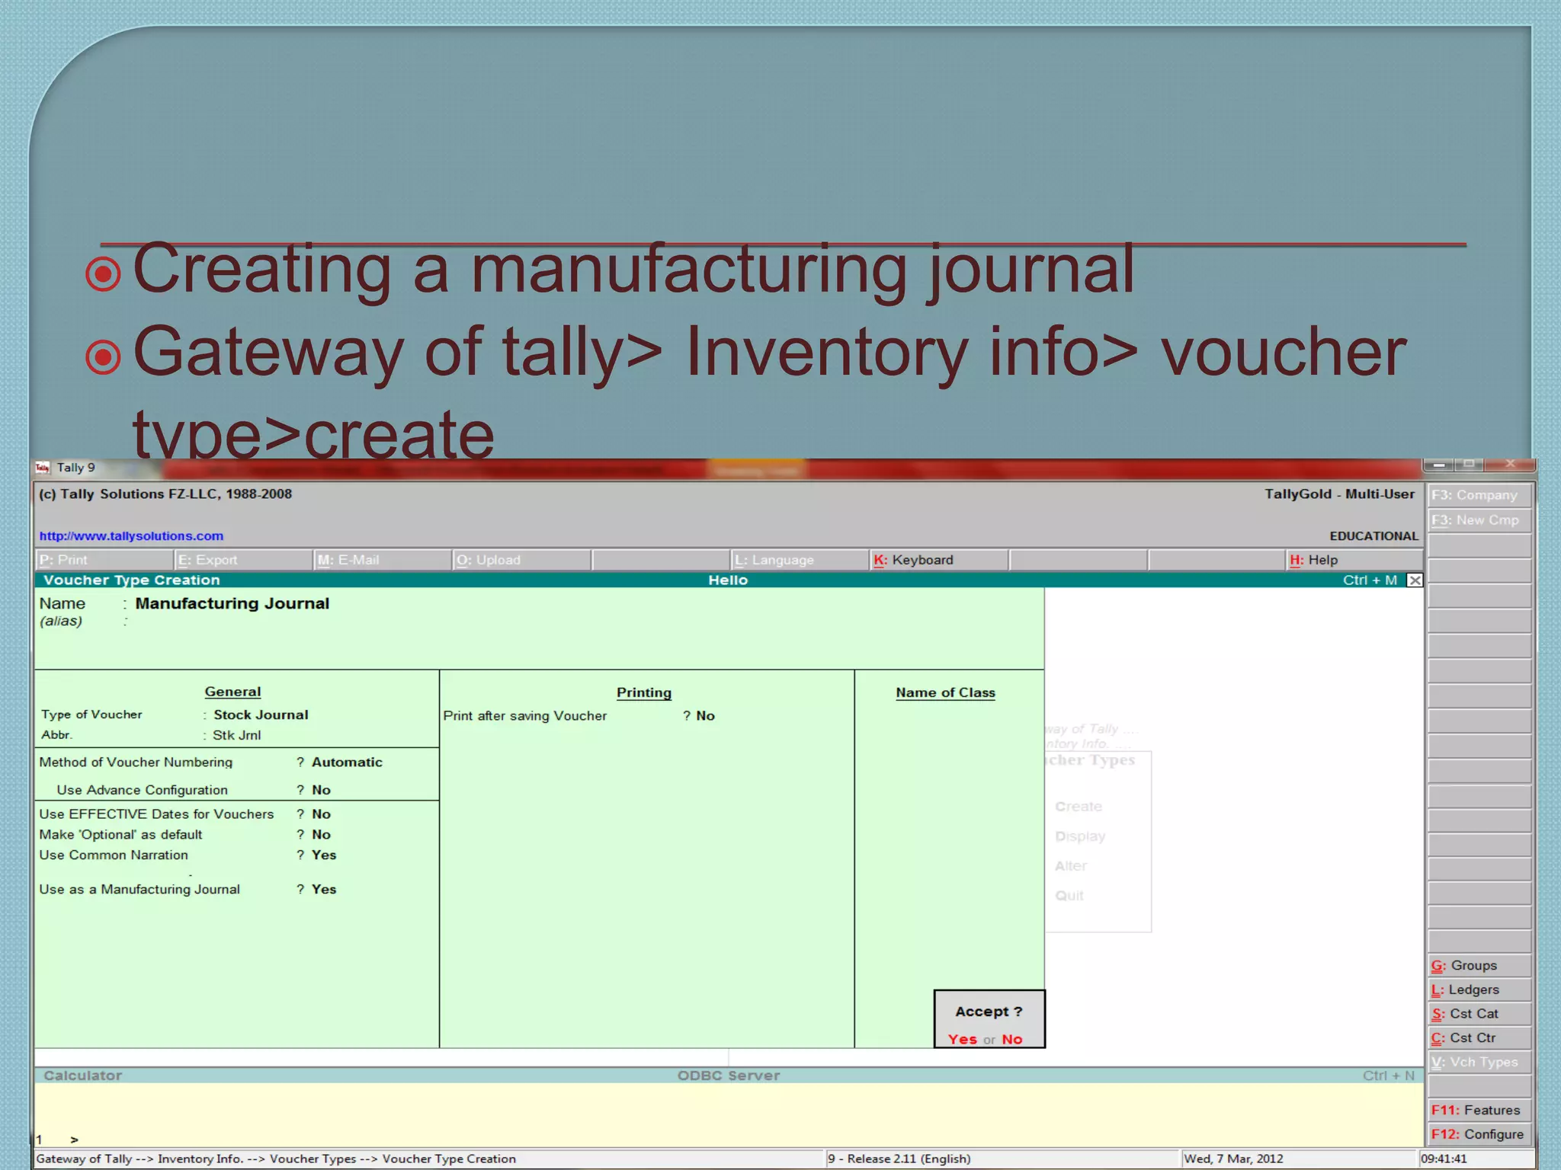
Task: Select Create in the faded Voucher Types menu
Action: 1079,807
